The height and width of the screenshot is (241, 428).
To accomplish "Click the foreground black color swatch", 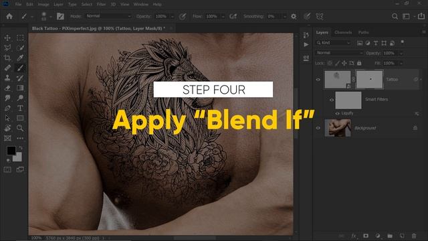I will pos(11,150).
